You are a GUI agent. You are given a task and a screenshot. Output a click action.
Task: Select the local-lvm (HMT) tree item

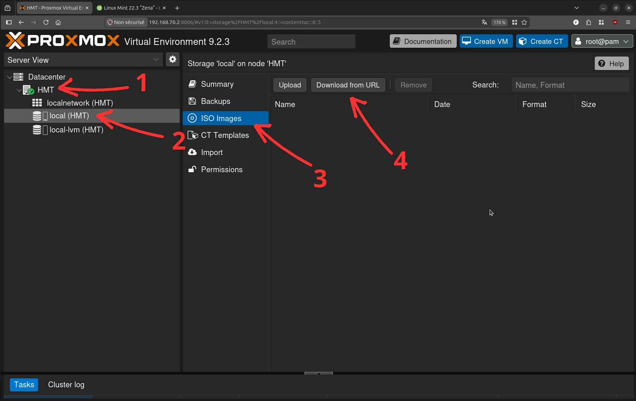92,130
